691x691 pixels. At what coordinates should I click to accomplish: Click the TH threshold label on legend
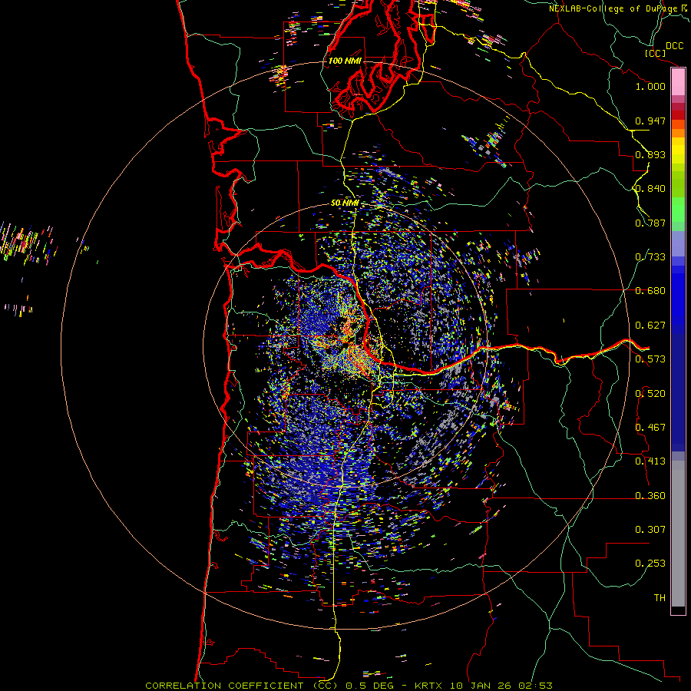pyautogui.click(x=660, y=598)
